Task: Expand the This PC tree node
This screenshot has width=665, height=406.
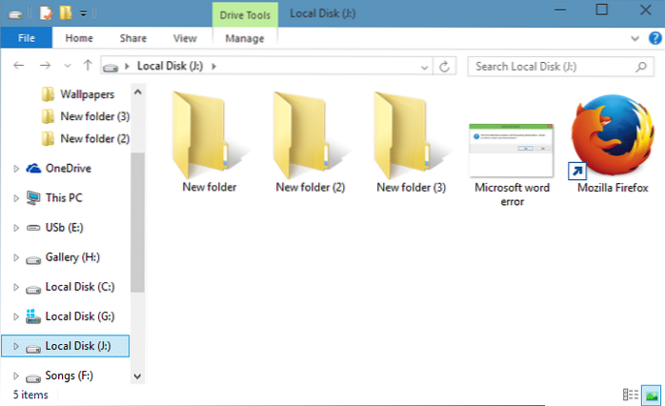Action: [x=15, y=198]
